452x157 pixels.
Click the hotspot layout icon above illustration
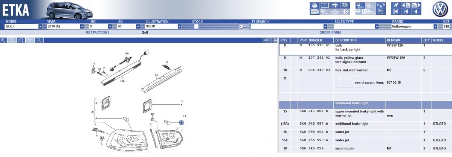[x=267, y=40]
